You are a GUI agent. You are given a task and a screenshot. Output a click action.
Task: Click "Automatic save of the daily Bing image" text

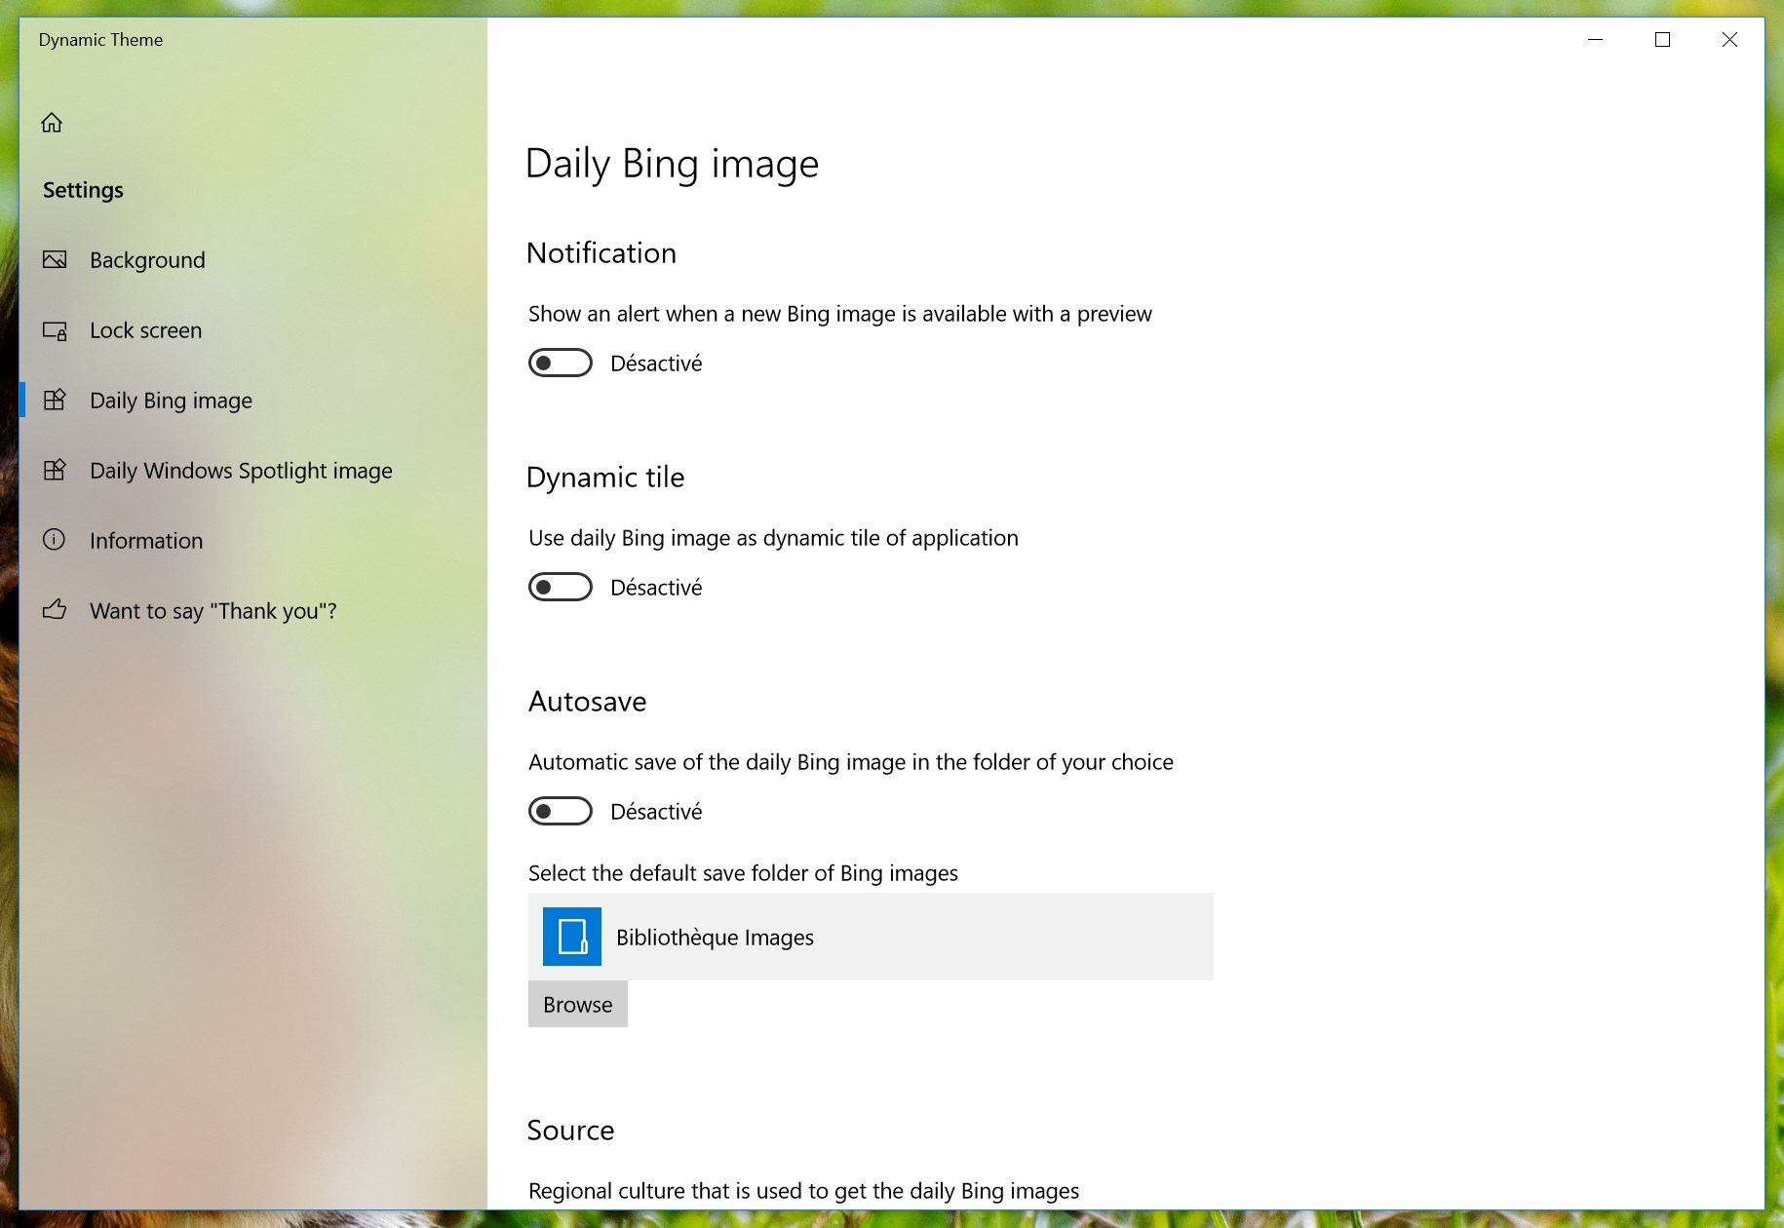[x=851, y=762]
